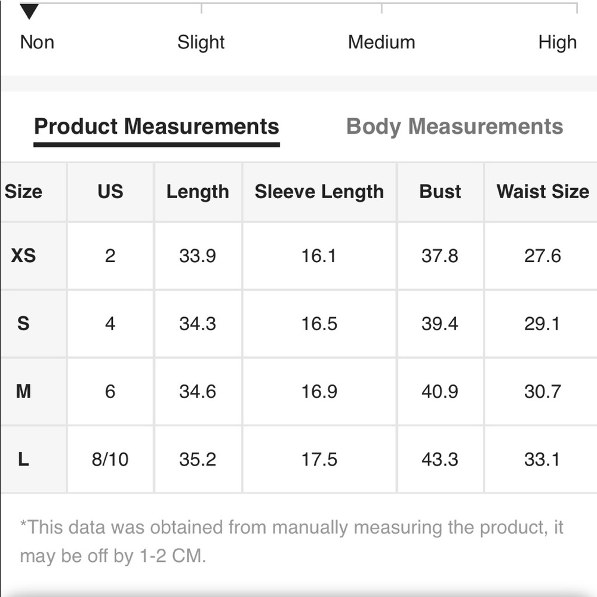Screen dimensions: 597x597
Task: Select the M size row header
Action: pos(33,392)
